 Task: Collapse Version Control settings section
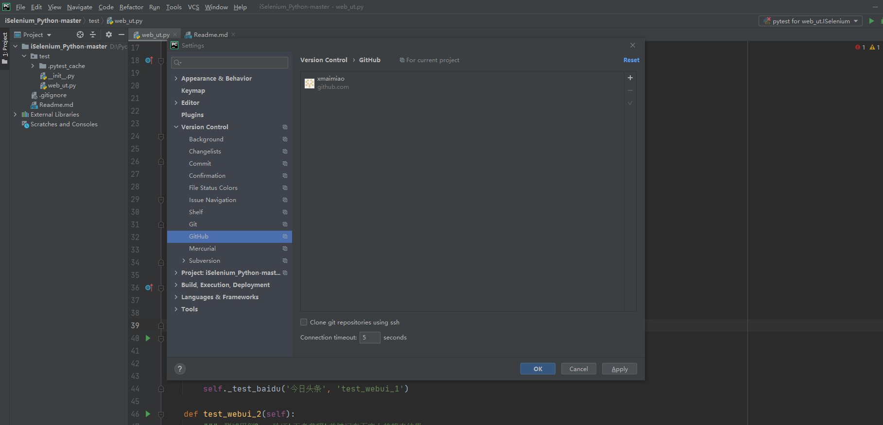click(176, 127)
